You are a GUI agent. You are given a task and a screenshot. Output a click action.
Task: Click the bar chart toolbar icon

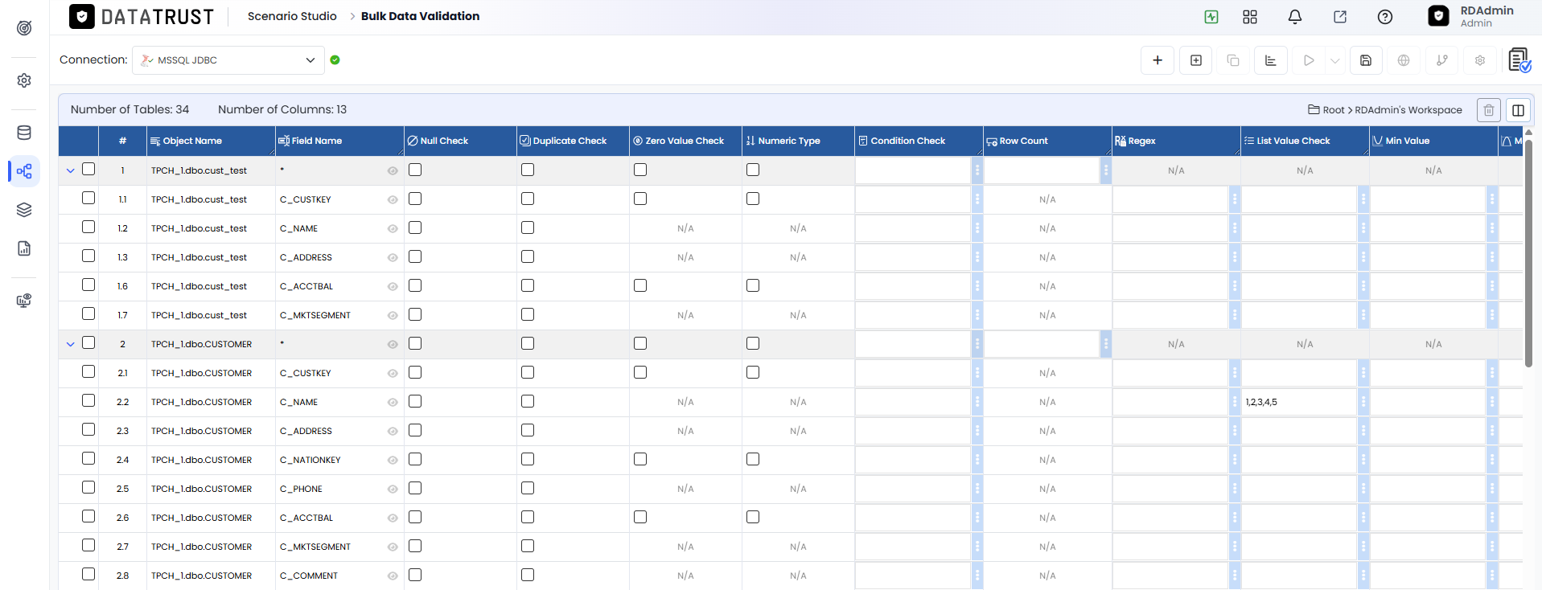(1271, 60)
